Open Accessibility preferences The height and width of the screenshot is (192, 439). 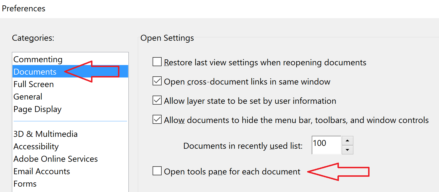(36, 146)
